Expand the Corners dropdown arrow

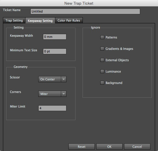pos(63,94)
